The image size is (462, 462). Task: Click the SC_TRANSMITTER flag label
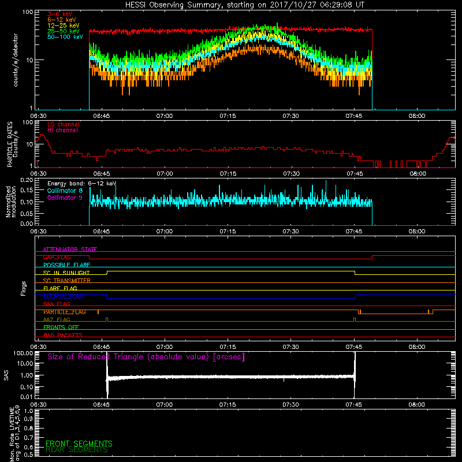pyautogui.click(x=67, y=281)
